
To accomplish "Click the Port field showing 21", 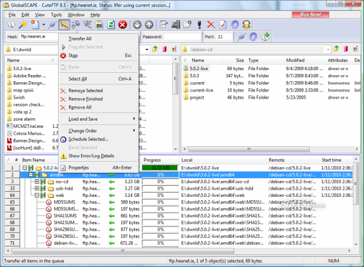I will click(224, 37).
